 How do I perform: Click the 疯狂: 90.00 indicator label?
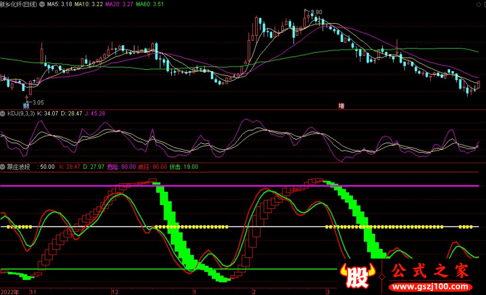click(152, 166)
